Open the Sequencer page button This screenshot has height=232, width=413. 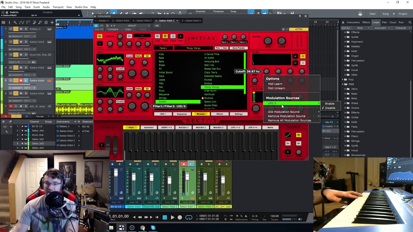pos(182,114)
